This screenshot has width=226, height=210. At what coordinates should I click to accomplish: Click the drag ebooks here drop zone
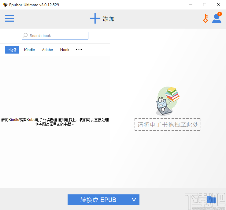[168, 125]
